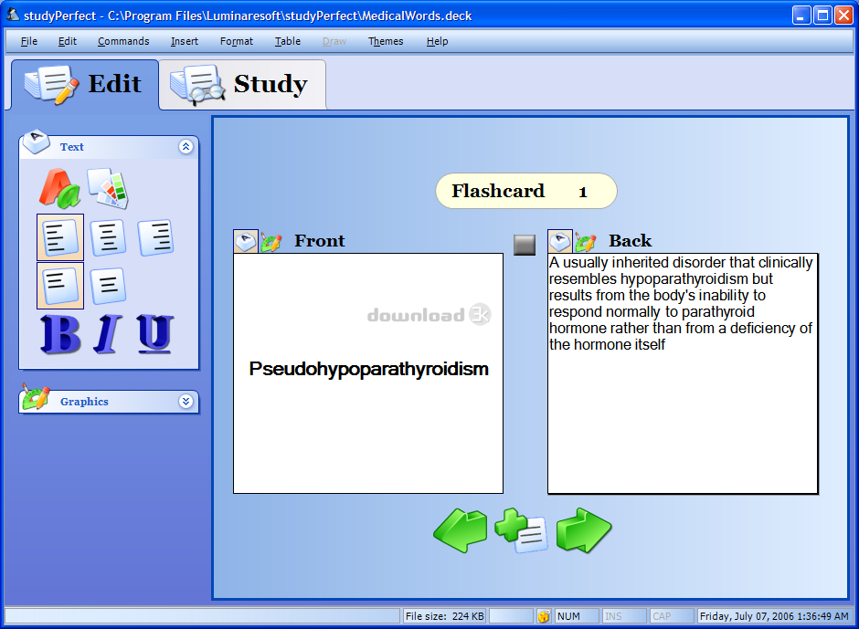Screen dimensions: 859x629
Task: Click the Text panel keyboard icon
Action: point(37,142)
